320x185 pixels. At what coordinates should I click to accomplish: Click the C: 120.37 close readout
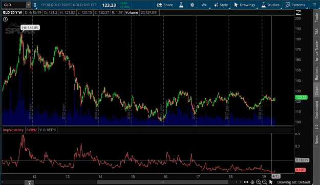tap(102, 12)
